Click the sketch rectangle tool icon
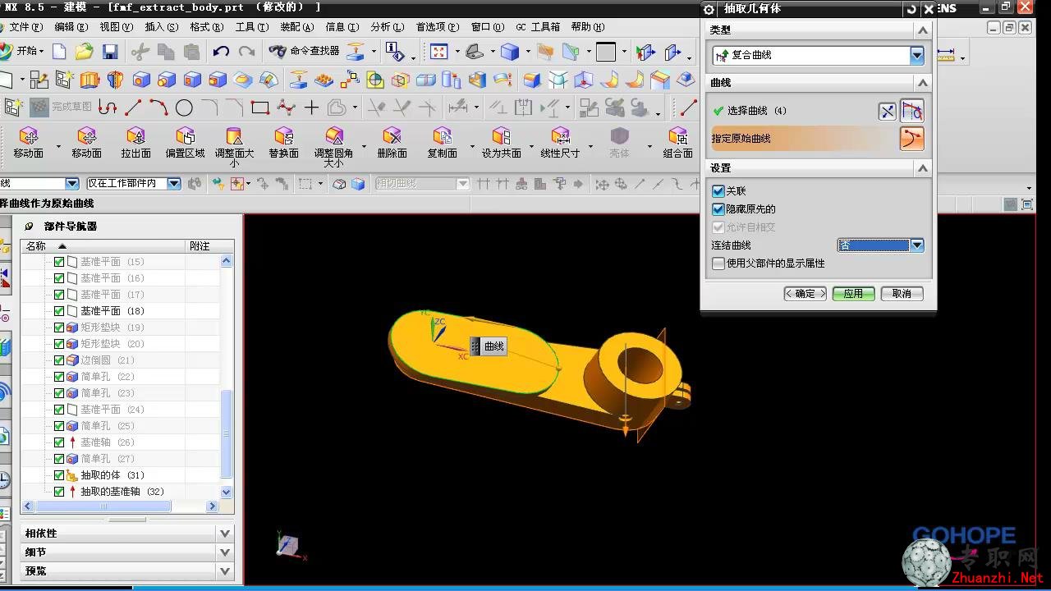The image size is (1051, 591). tap(260, 108)
